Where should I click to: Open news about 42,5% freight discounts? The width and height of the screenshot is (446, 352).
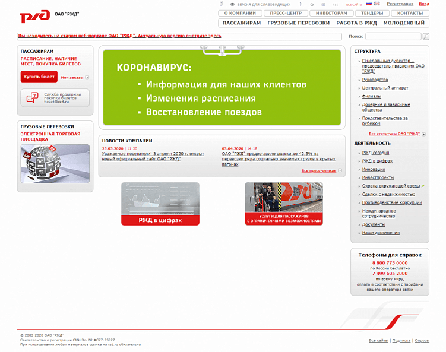click(x=279, y=159)
